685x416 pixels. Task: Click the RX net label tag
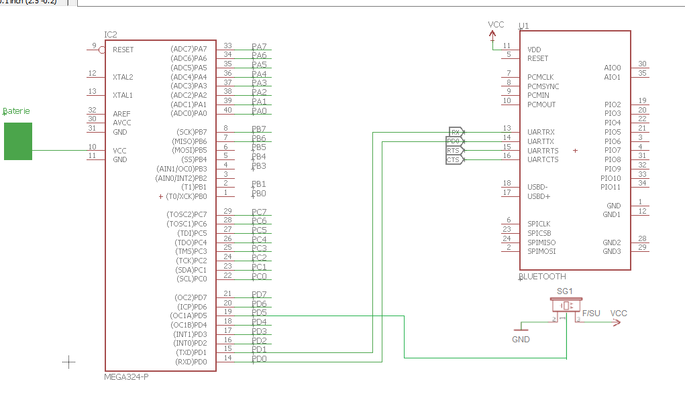pos(456,132)
